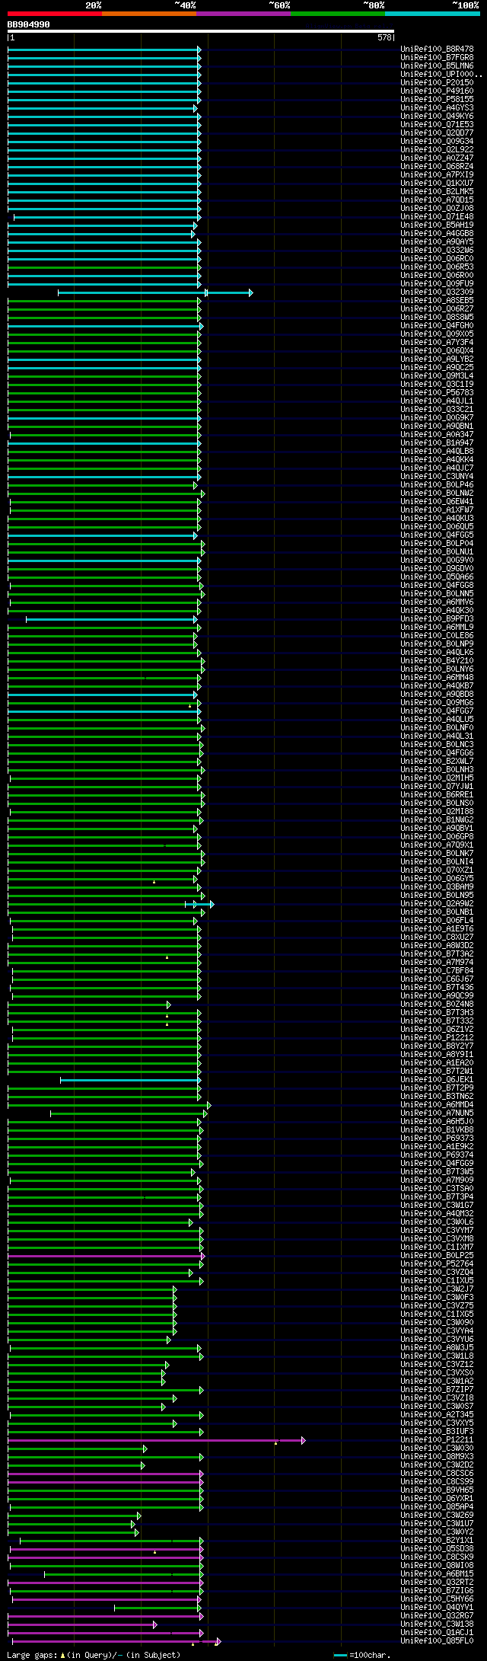Select the query name BB904990

pyautogui.click(x=29, y=24)
